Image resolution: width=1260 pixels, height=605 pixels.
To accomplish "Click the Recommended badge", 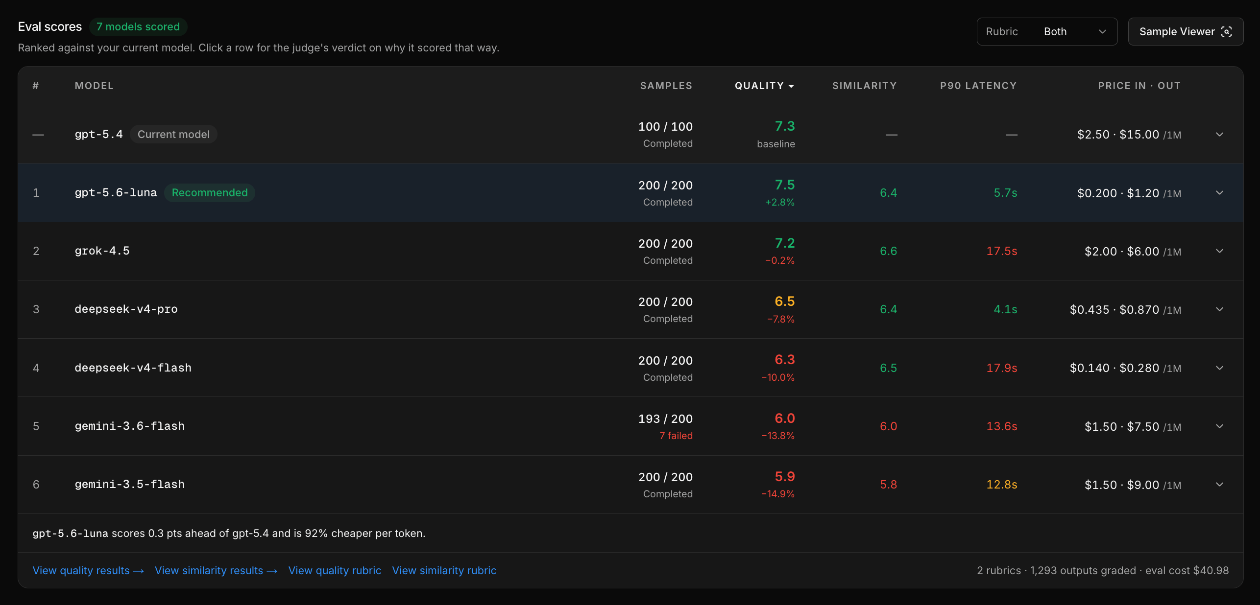I will point(210,193).
